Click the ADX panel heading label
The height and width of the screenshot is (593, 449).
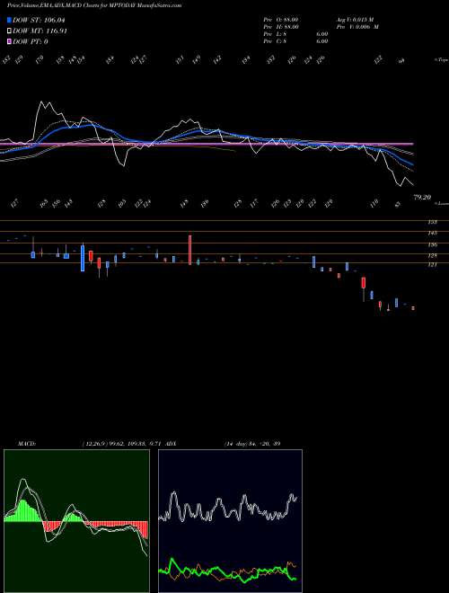tap(172, 444)
